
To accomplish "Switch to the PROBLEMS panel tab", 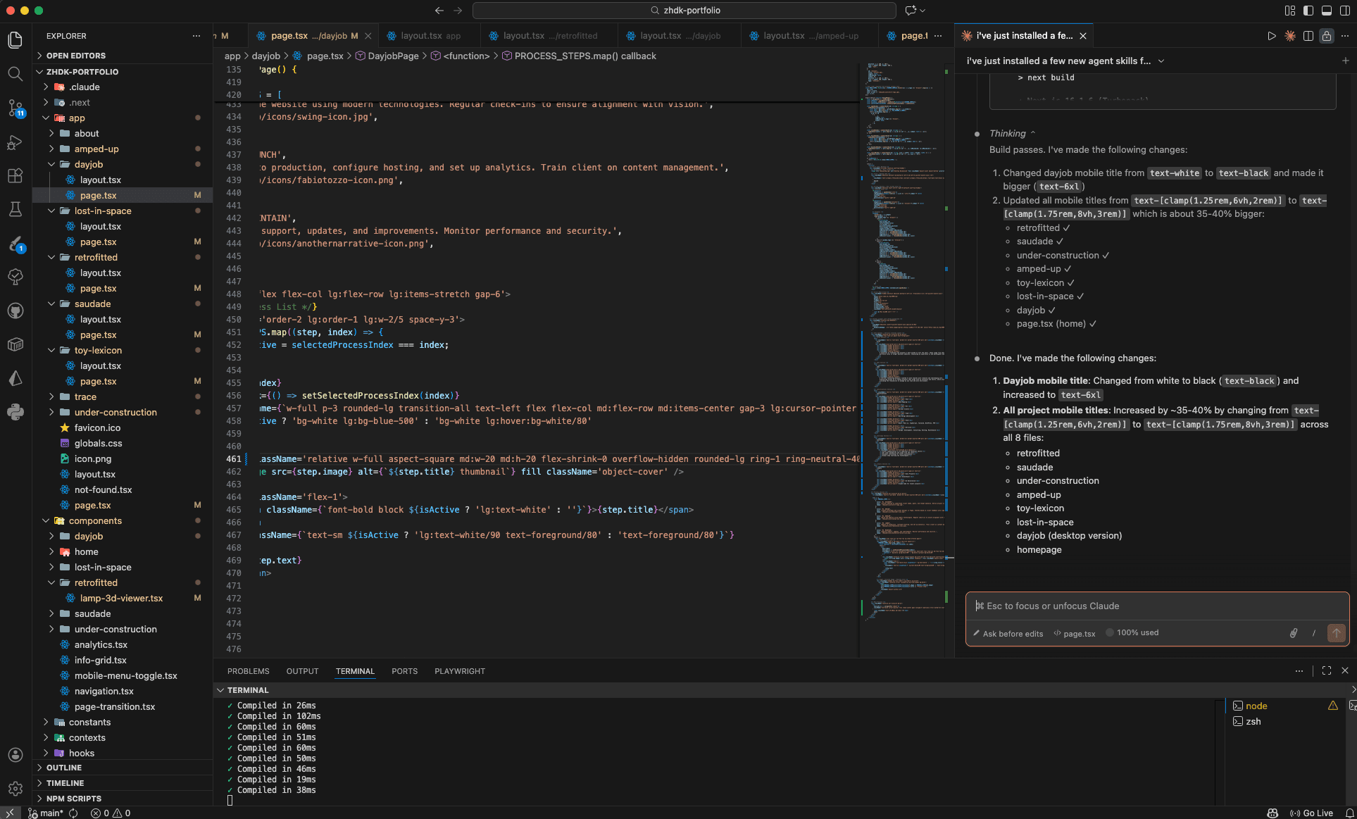I will tap(248, 671).
